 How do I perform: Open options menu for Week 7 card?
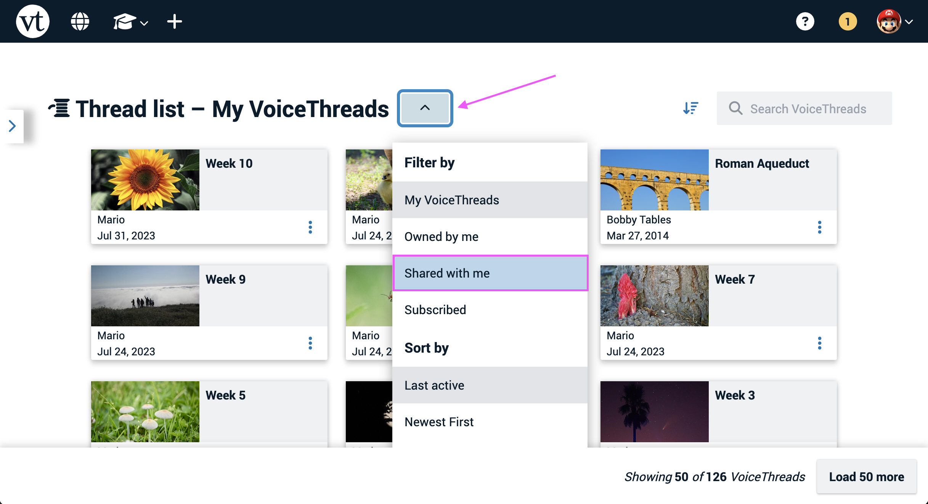[820, 343]
